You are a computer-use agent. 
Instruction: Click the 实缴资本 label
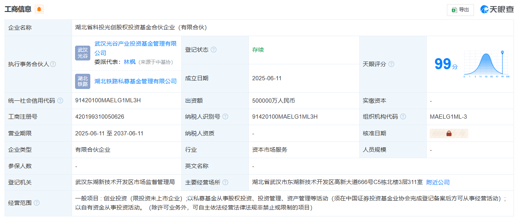(x=375, y=101)
